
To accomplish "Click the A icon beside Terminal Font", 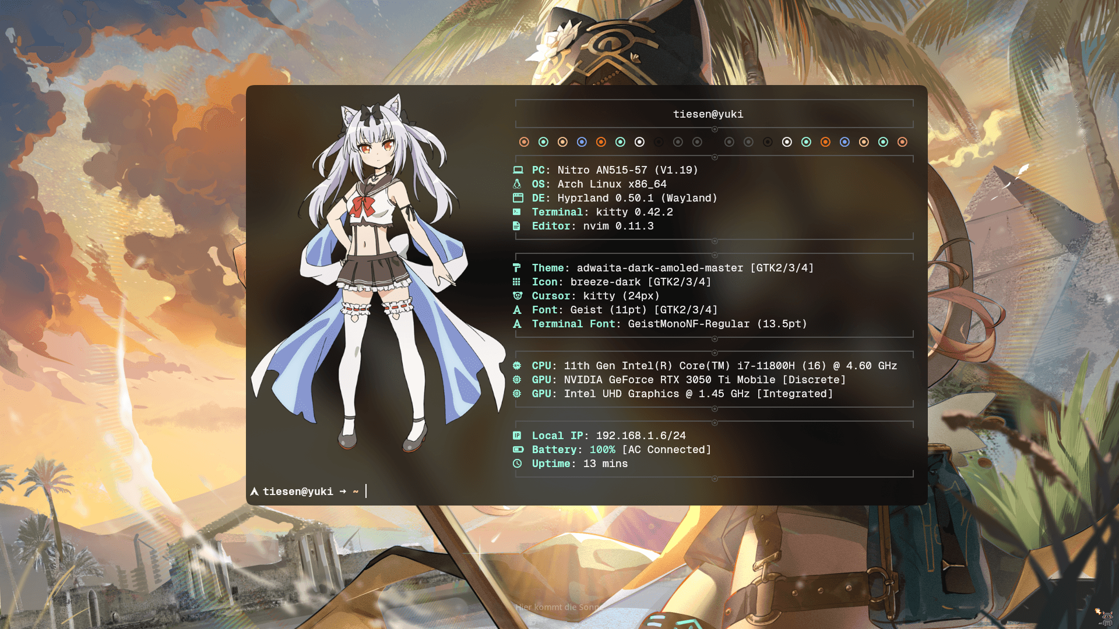I will pos(517,324).
